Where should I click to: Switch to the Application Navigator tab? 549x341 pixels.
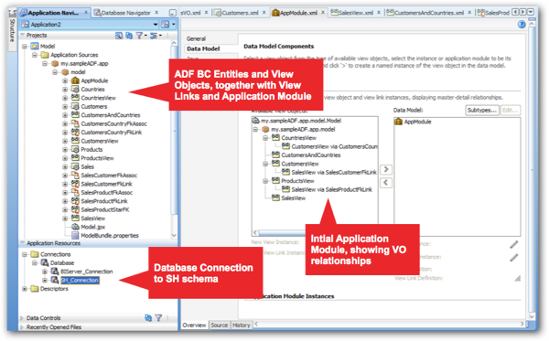(53, 13)
